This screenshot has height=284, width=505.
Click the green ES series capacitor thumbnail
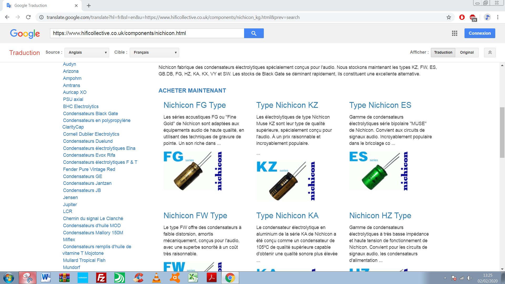[x=378, y=171]
